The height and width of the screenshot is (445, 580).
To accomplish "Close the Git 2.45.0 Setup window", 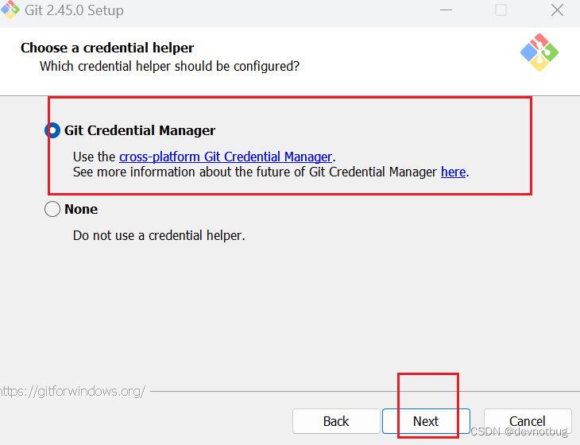I will (557, 10).
